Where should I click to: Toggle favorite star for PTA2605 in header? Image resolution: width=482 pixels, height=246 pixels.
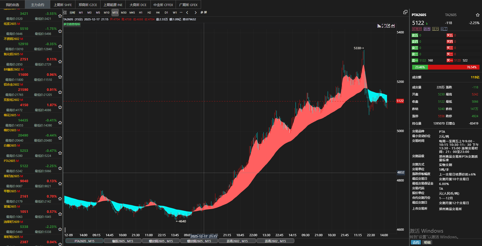click(477, 15)
